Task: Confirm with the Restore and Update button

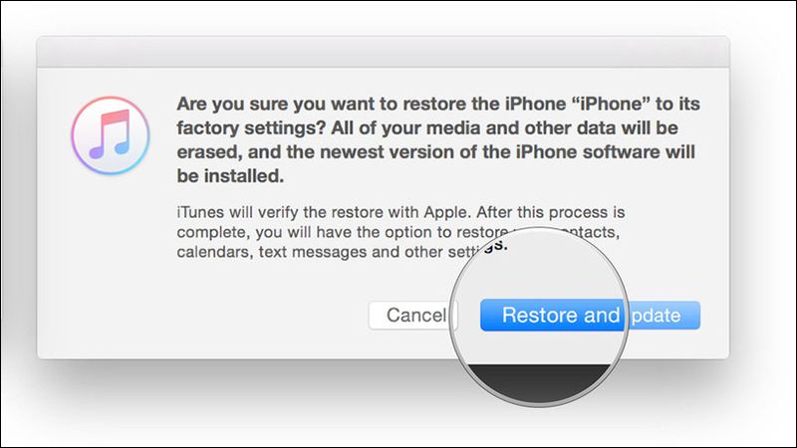Action: pos(590,316)
